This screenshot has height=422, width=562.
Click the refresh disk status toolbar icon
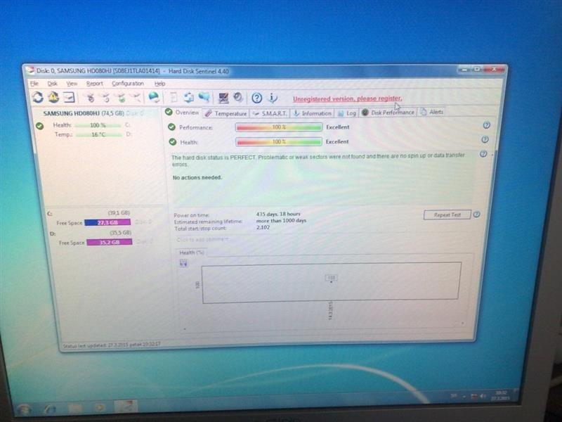pos(38,97)
